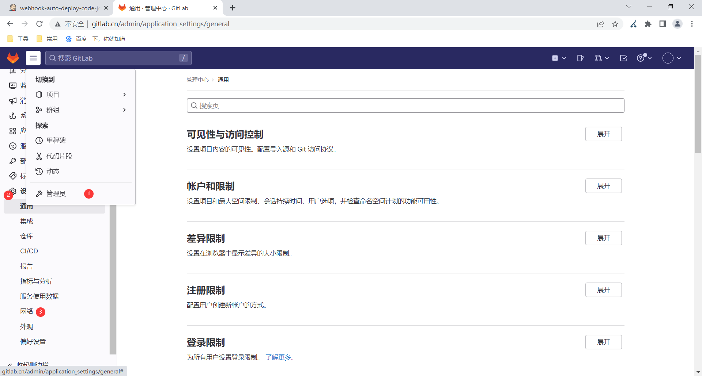This screenshot has height=376, width=702.
Task: Click the browser address bar URL
Action: [x=161, y=24]
